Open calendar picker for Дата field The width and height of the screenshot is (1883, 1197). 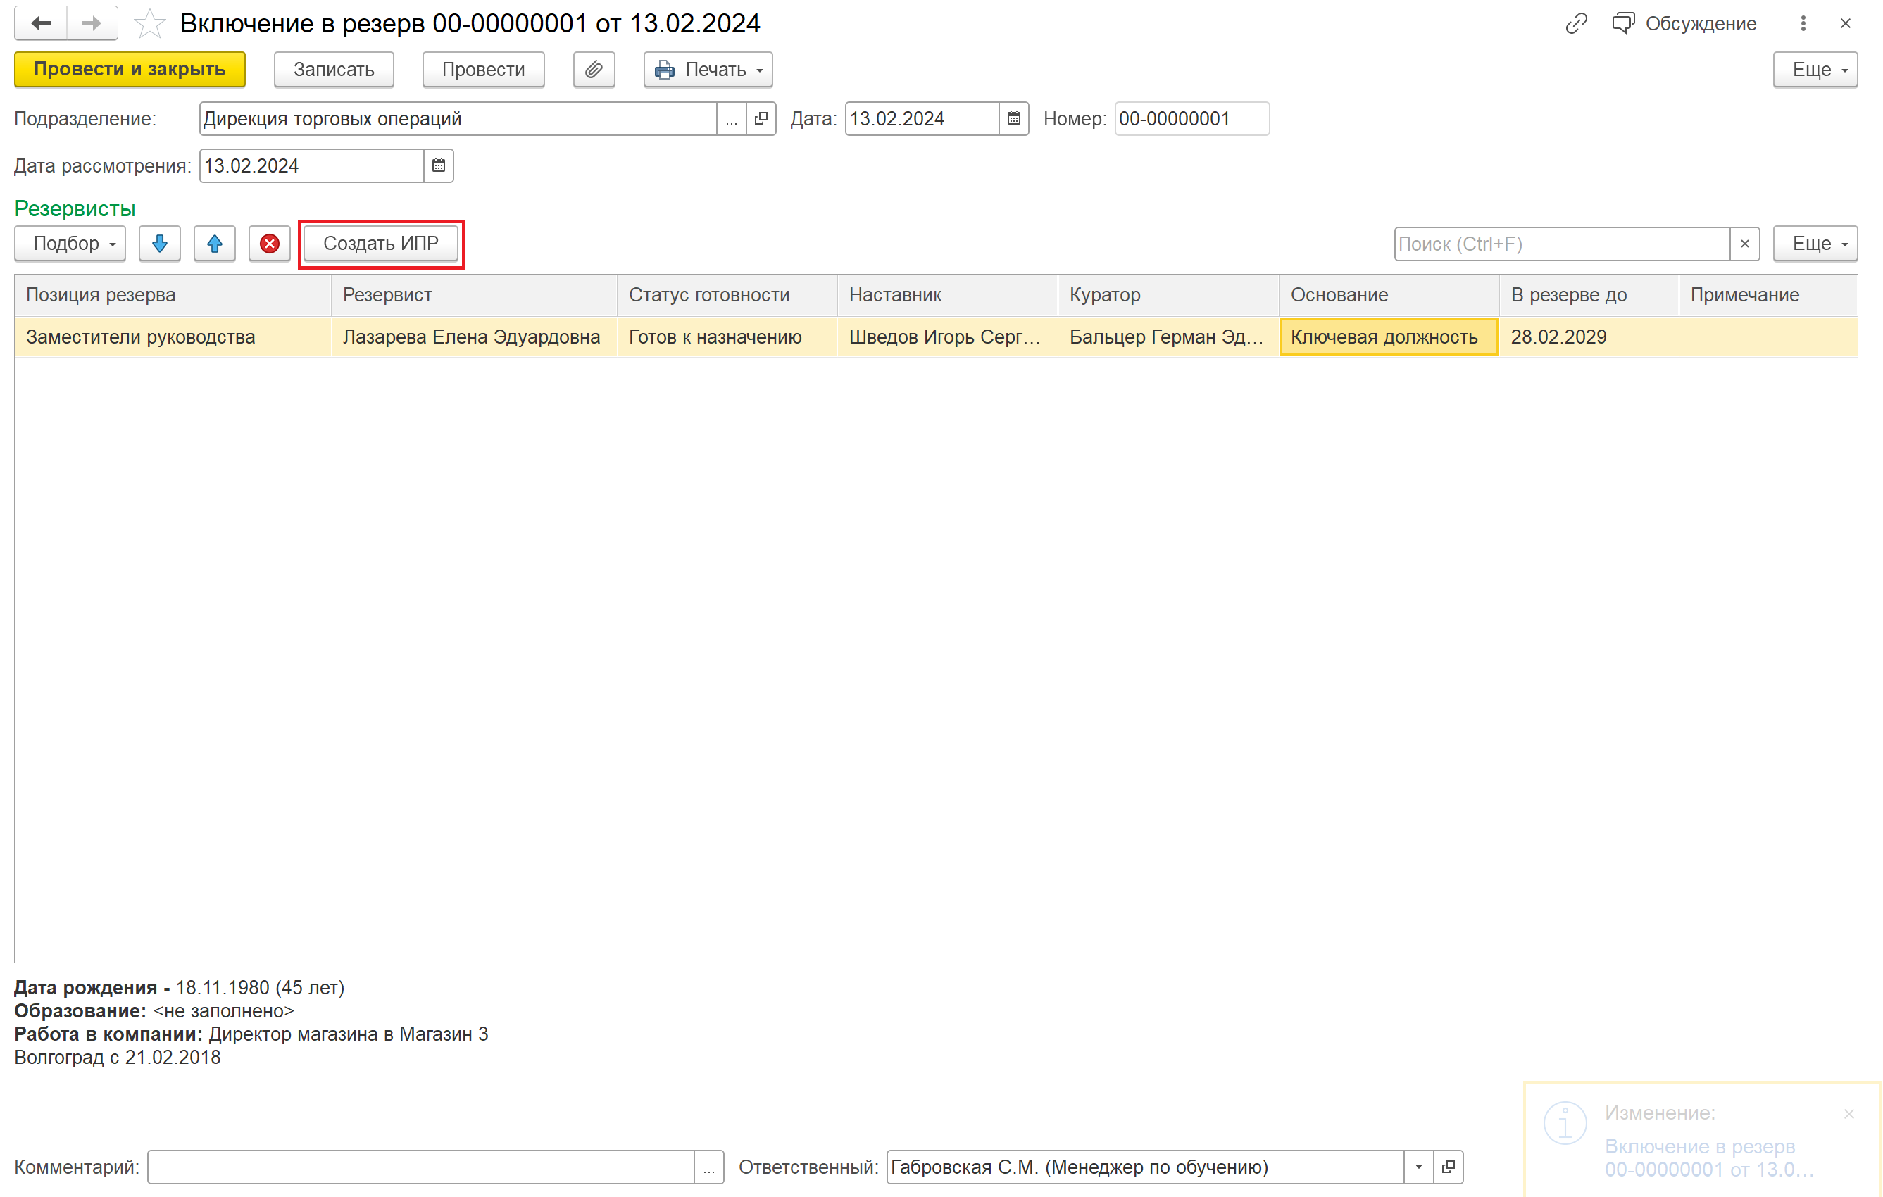tap(1013, 119)
